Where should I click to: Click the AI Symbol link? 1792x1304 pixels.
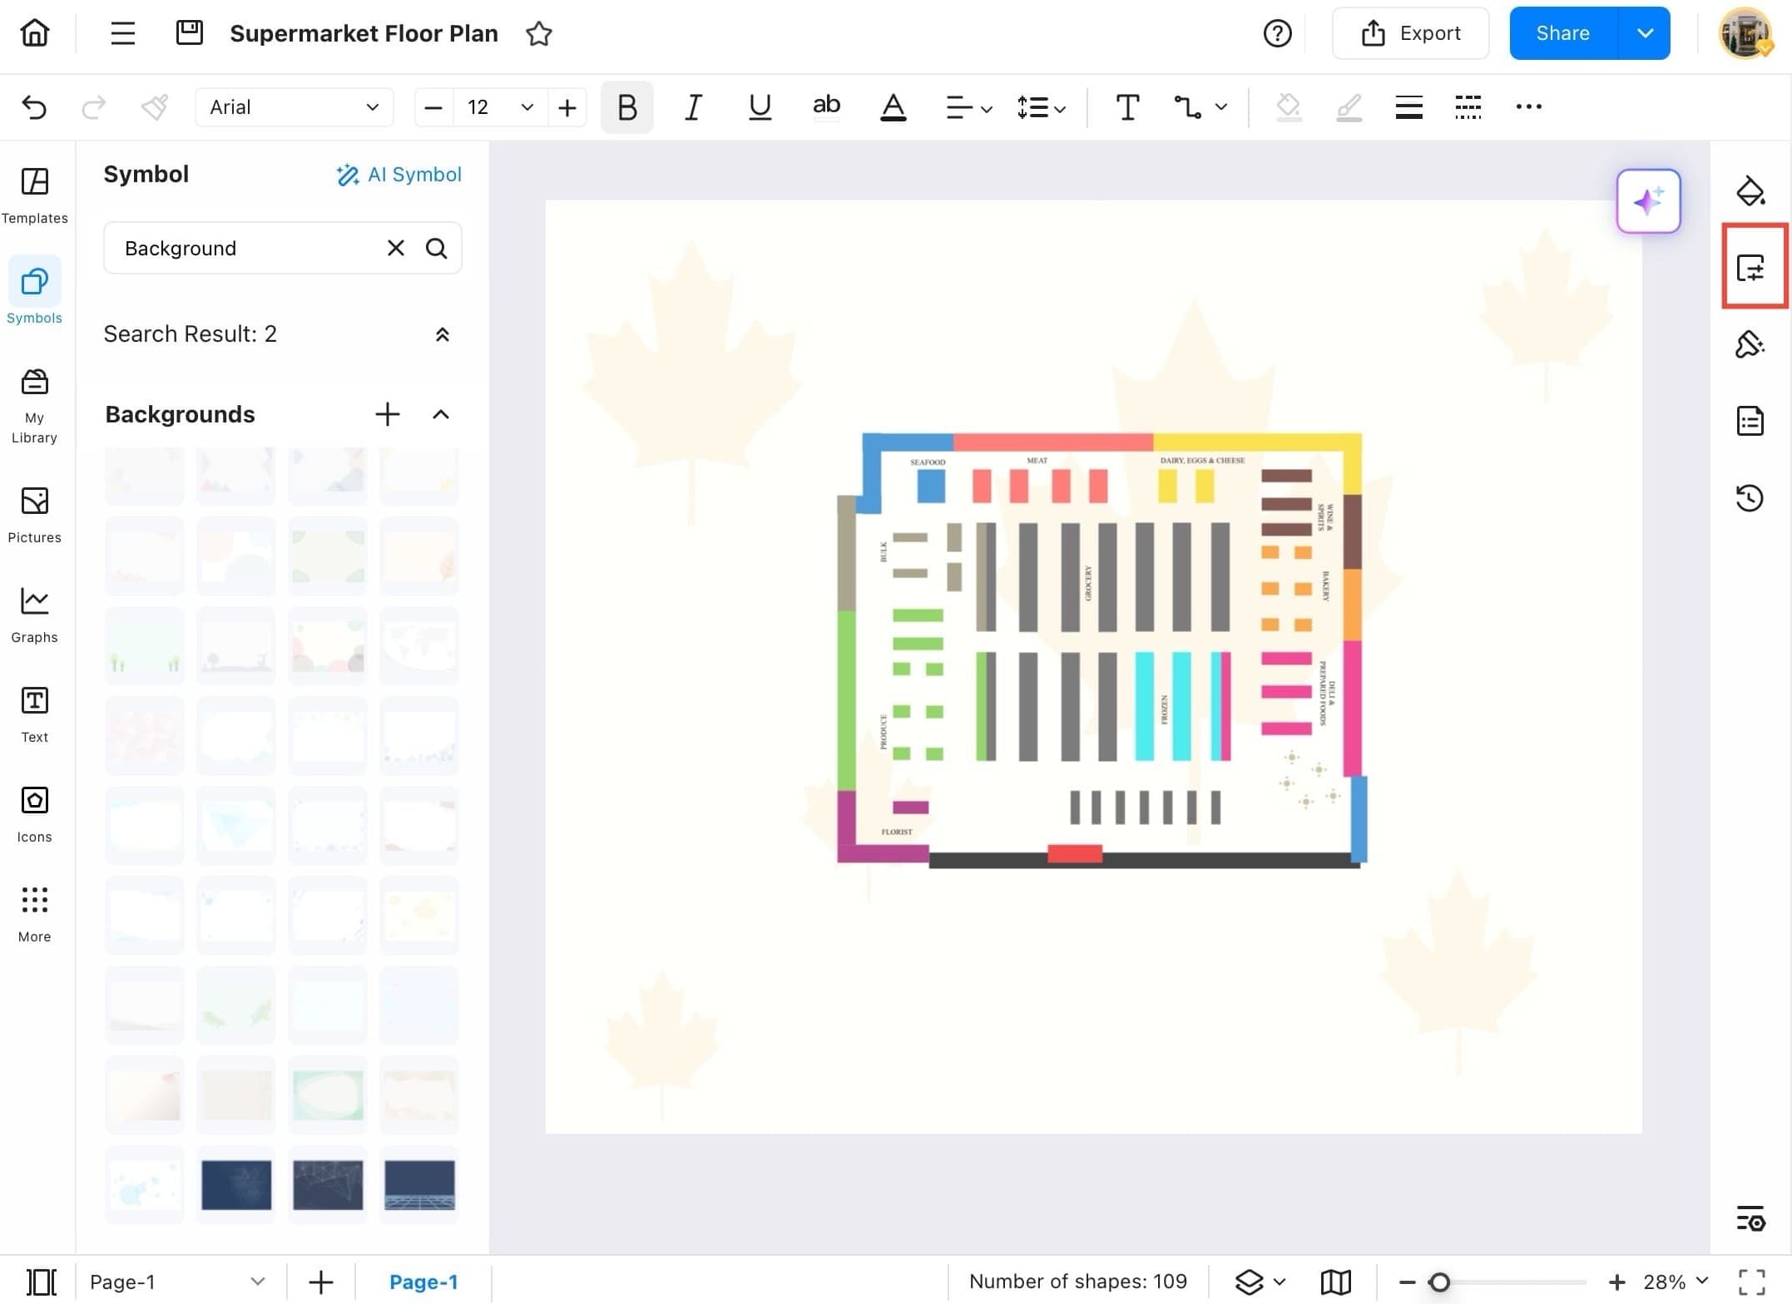point(398,175)
